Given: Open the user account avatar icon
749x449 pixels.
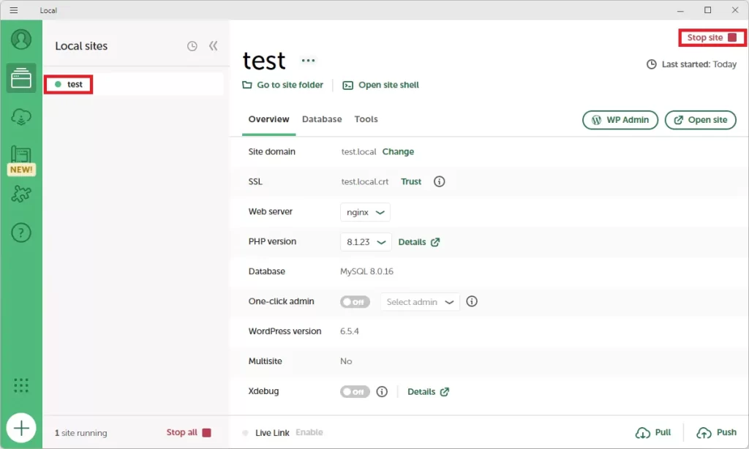Looking at the screenshot, I should point(21,39).
